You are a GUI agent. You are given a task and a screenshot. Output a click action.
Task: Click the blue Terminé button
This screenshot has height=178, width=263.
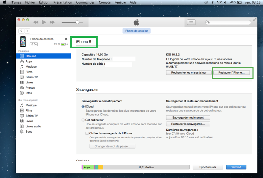pos(236,167)
